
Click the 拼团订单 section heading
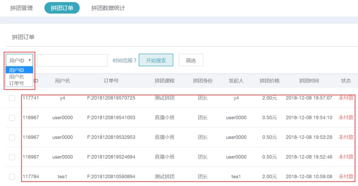[23, 37]
